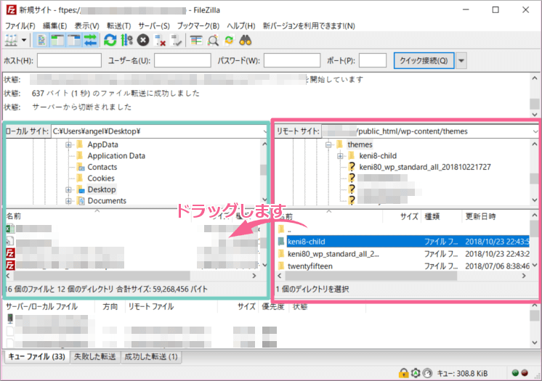Click the folder icon of twentyfifteen
Screen dimensions: 542x381
[x=281, y=266]
